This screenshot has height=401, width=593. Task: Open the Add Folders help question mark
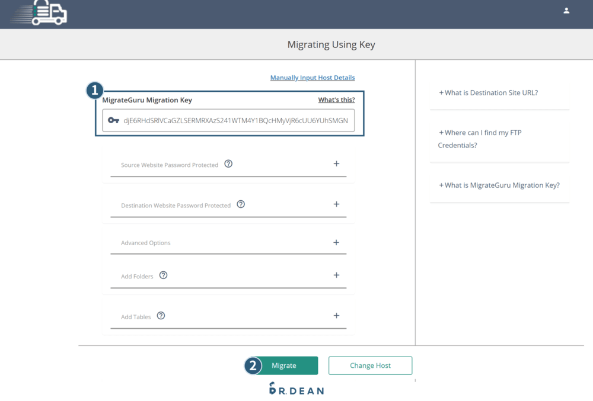tap(164, 275)
